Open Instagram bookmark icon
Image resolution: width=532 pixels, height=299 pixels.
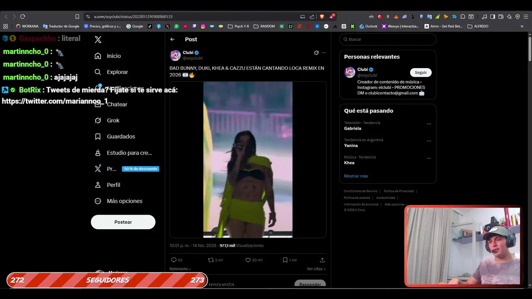coord(203,26)
